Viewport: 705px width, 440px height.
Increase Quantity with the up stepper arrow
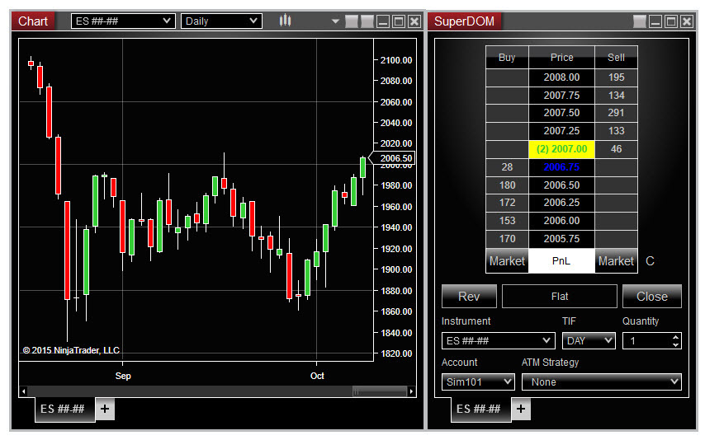(676, 337)
